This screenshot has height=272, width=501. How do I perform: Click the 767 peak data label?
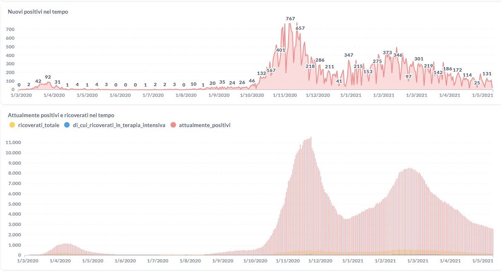291,19
